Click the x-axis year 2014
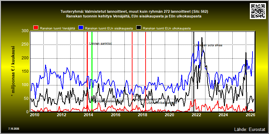This screenshot has width=269, height=134. tap(89, 115)
